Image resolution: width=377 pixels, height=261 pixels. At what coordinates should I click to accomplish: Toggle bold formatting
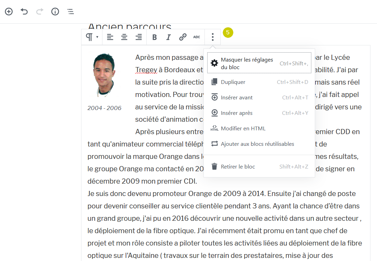pos(154,37)
